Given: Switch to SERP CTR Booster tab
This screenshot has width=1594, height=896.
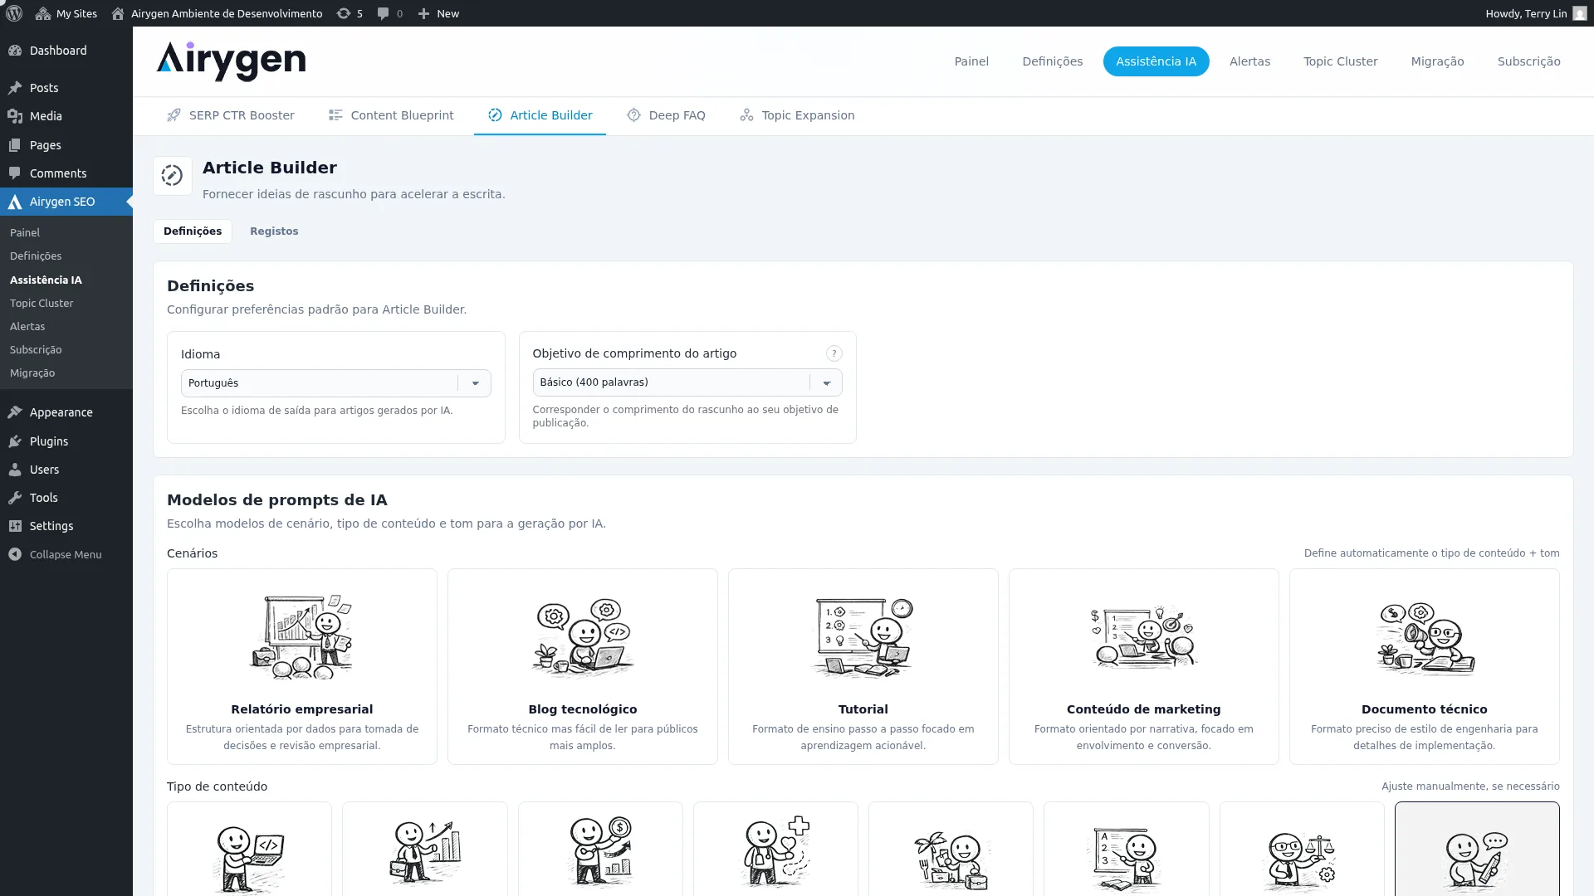Looking at the screenshot, I should 231,115.
